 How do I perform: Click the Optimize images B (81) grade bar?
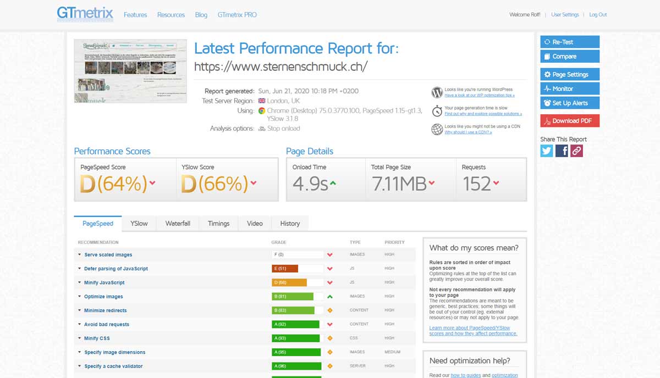pyautogui.click(x=298, y=296)
